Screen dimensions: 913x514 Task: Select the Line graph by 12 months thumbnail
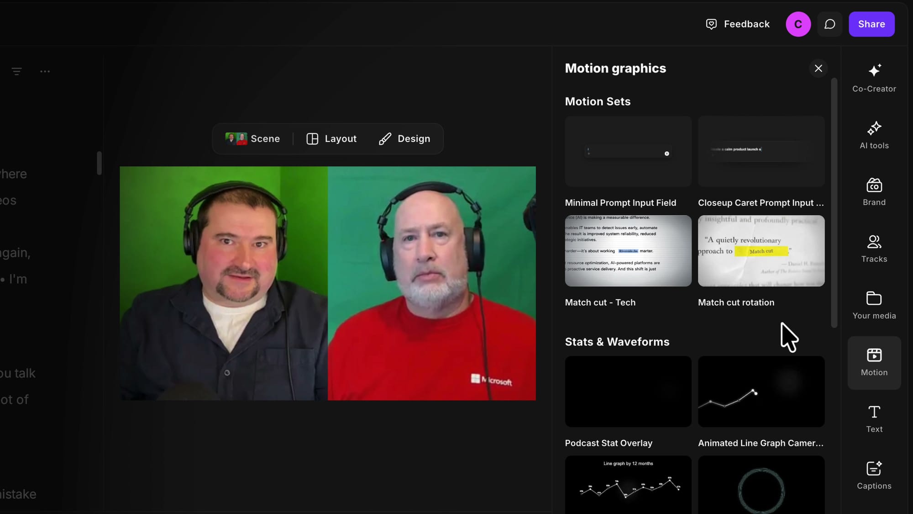[628, 485]
